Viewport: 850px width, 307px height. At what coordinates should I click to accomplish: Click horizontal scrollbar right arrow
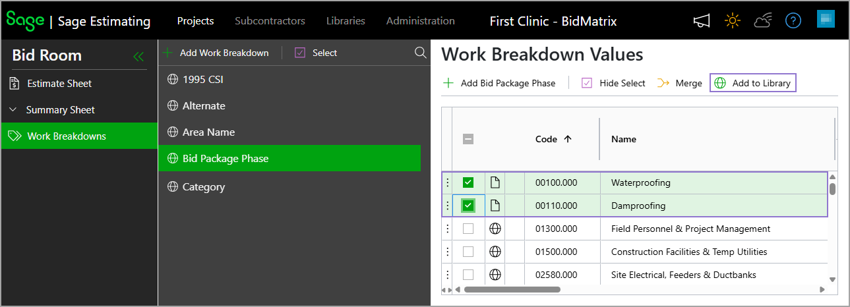822,289
